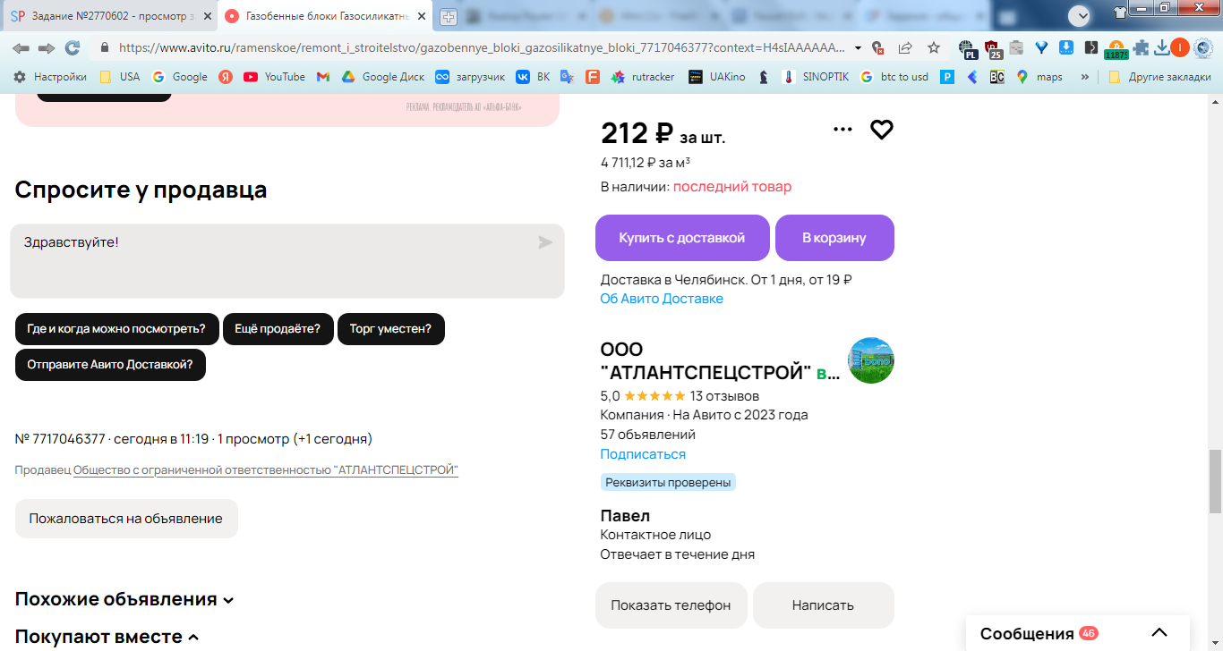Open the three-dots more options menu
The width and height of the screenshot is (1223, 651).
click(842, 130)
